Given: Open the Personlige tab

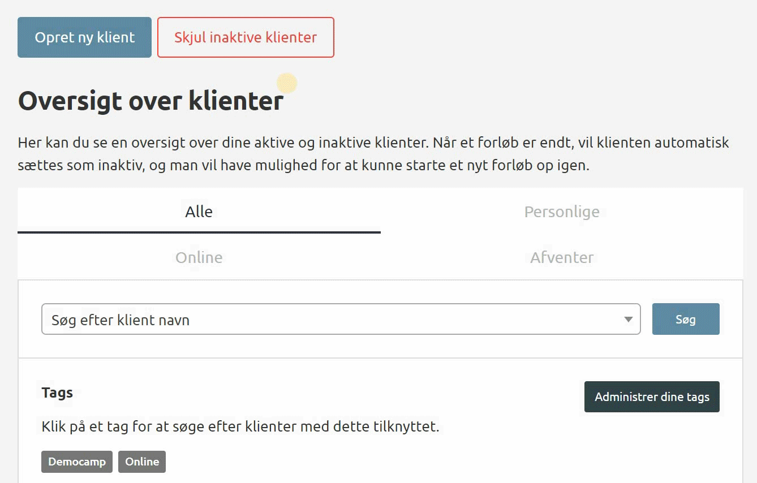Looking at the screenshot, I should (x=561, y=212).
